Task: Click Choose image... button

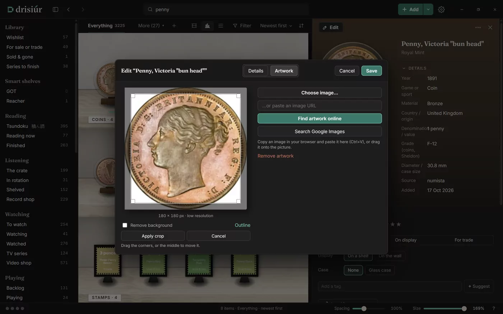Action: (320, 93)
